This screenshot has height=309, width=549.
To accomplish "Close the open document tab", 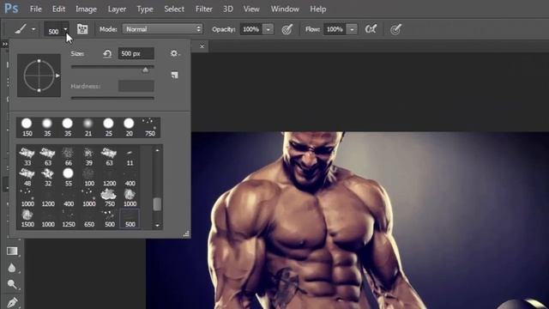I will [x=202, y=46].
